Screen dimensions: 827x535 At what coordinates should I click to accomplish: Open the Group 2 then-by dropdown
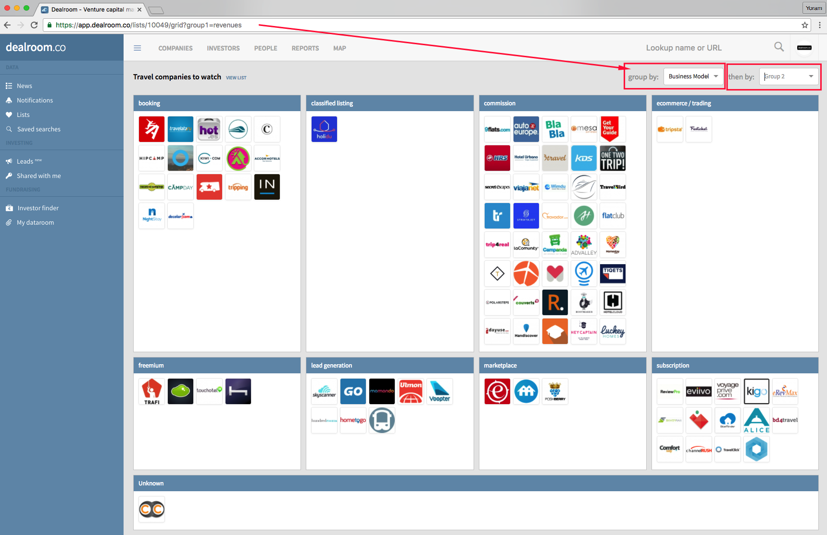[789, 76]
